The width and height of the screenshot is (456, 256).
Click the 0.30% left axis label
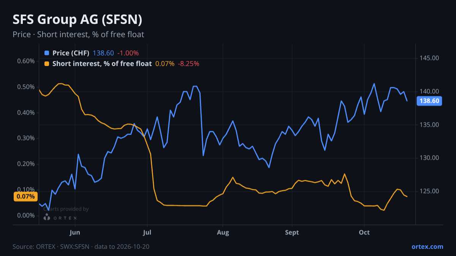[26, 138]
